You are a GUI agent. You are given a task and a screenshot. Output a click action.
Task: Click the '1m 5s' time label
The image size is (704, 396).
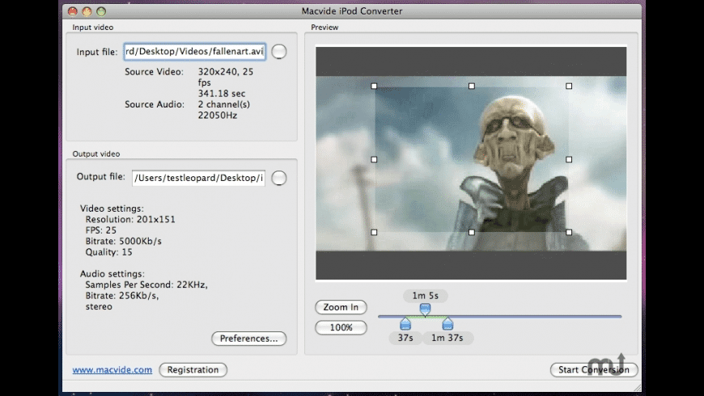pyautogui.click(x=425, y=296)
